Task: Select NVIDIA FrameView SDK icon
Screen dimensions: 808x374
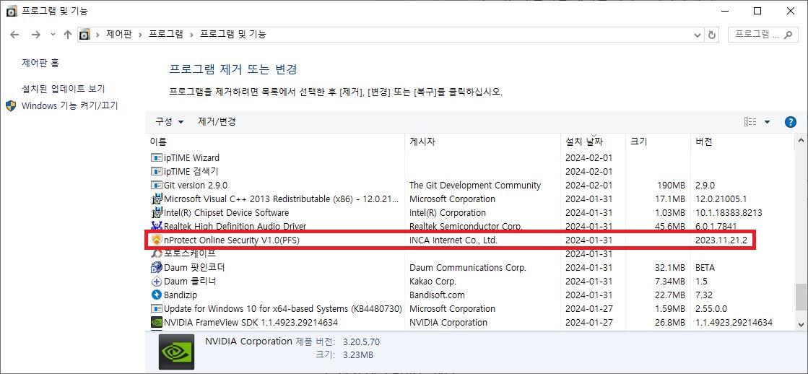Action: [157, 323]
